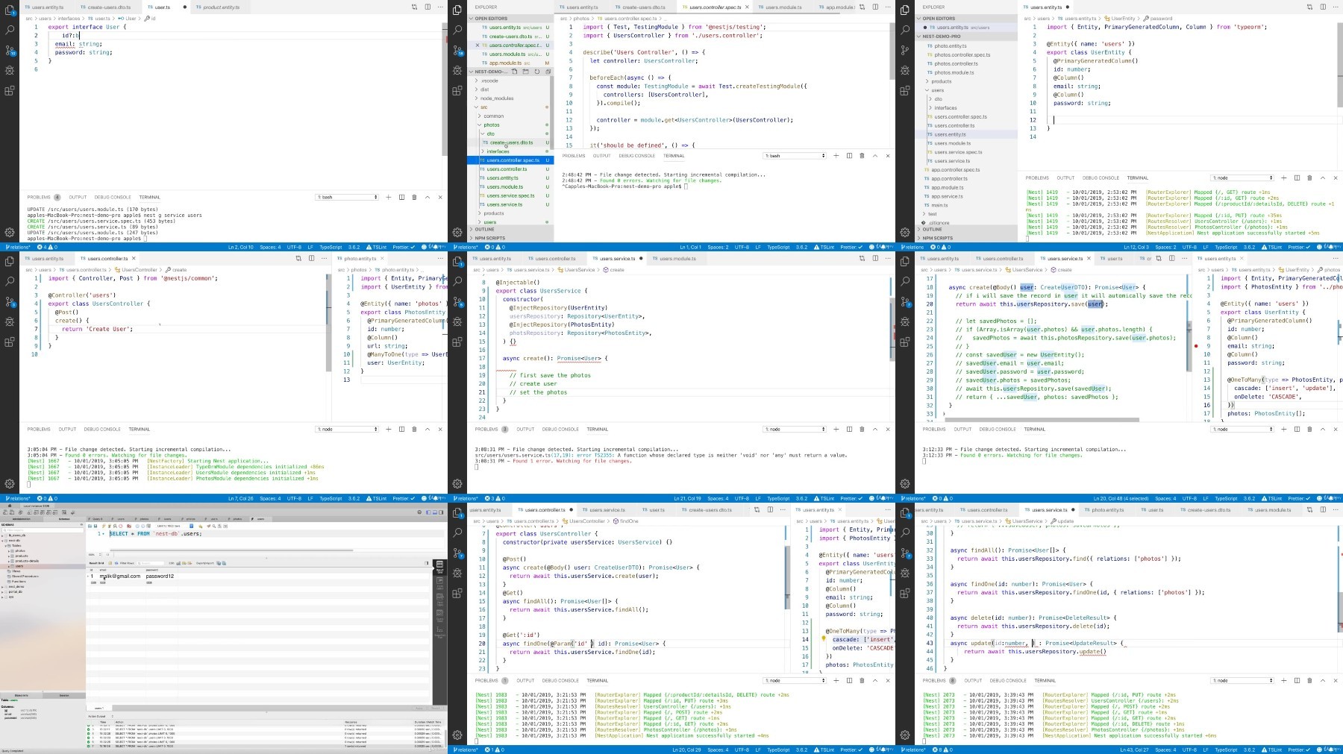Toggle left sidebar panel in MySQL Workbench
1343x754 pixels.
[x=428, y=512]
